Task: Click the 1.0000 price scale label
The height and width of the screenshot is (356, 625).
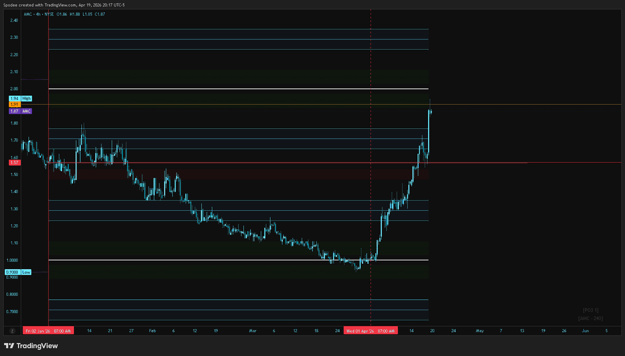Action: 12,260
